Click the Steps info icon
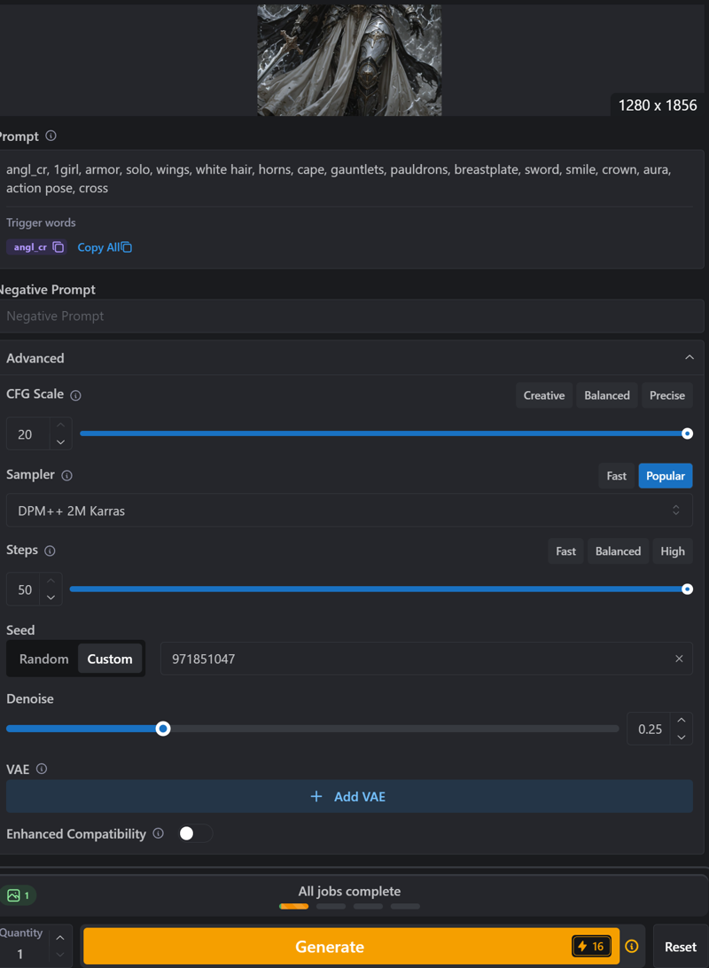709x968 pixels. 50,551
